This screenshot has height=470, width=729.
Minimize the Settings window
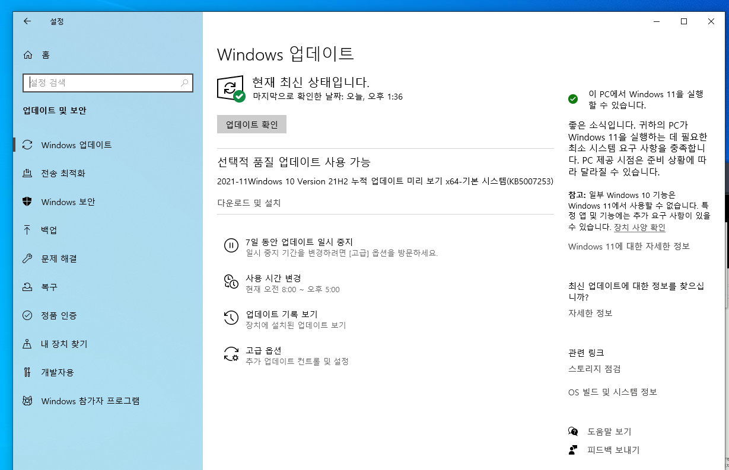pyautogui.click(x=656, y=21)
